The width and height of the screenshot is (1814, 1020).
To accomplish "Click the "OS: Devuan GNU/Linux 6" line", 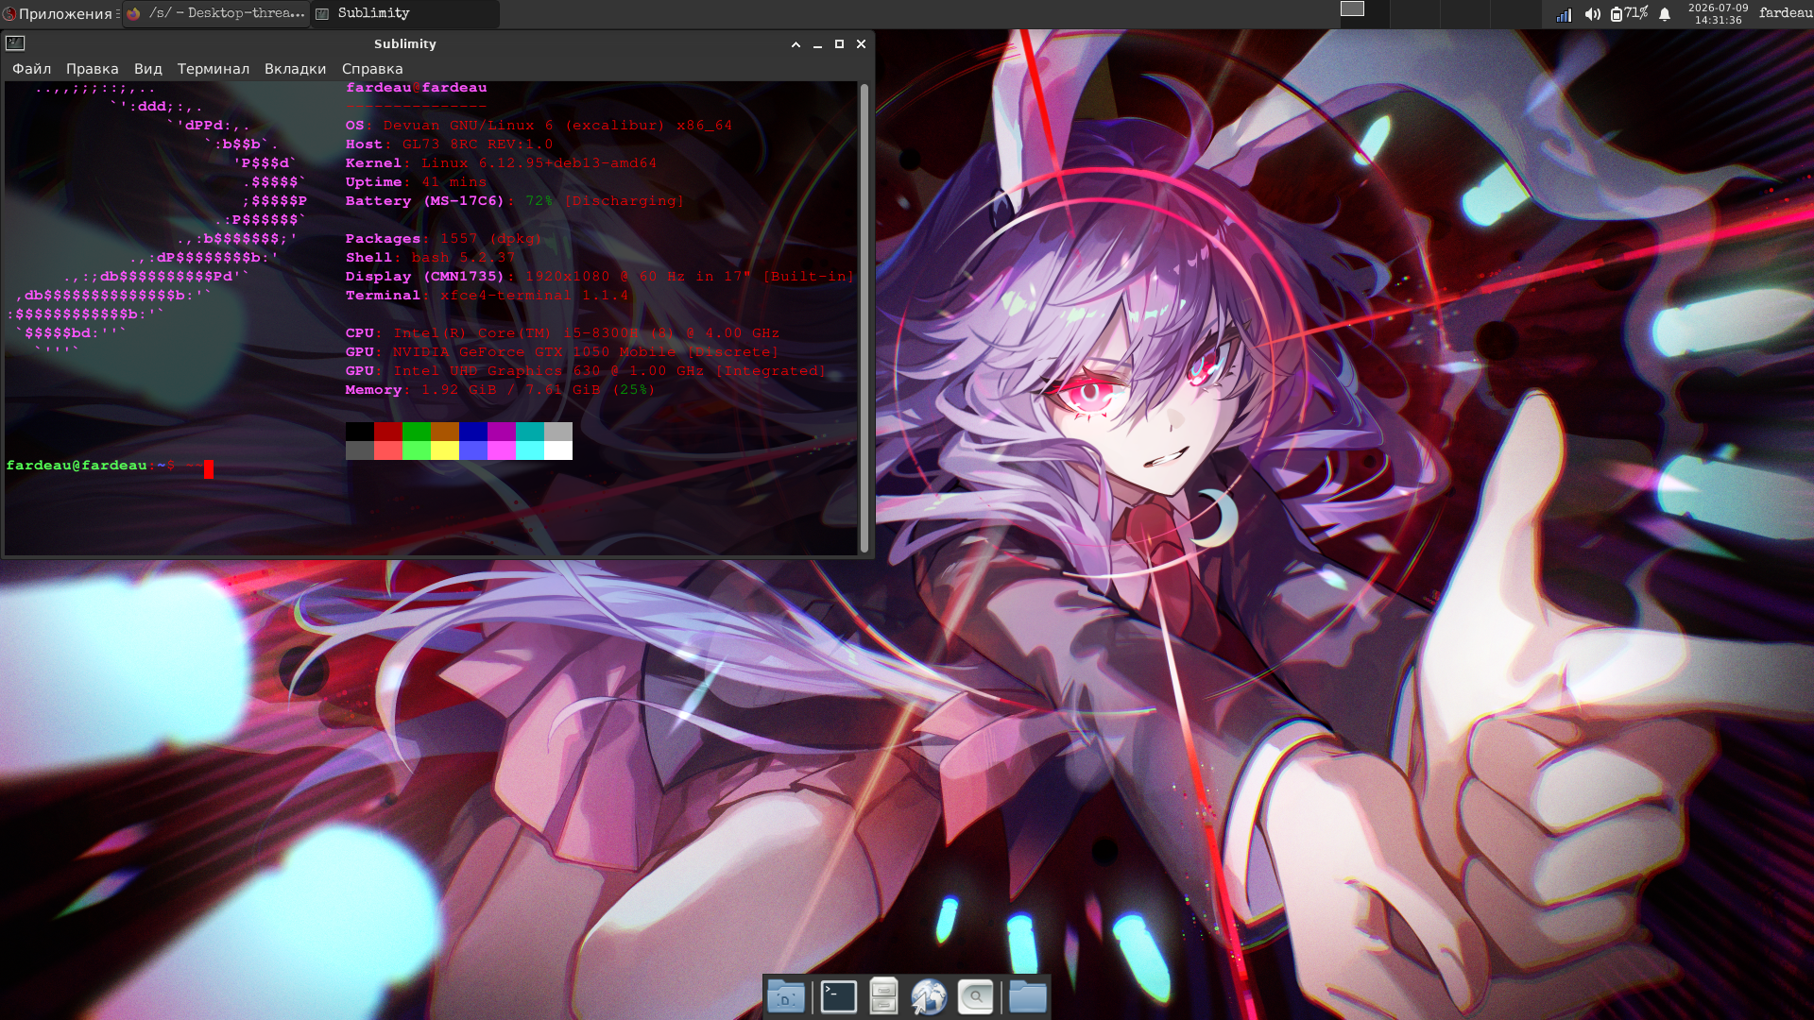I will click(539, 126).
